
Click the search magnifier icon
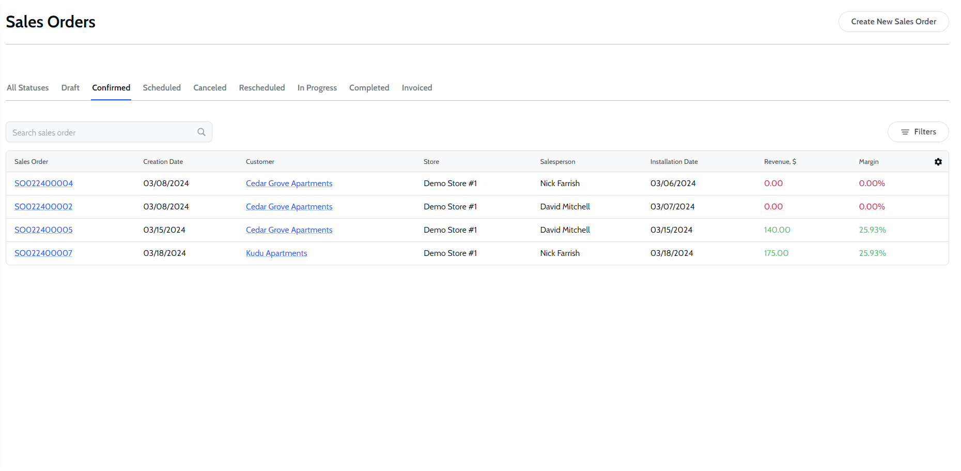point(202,132)
